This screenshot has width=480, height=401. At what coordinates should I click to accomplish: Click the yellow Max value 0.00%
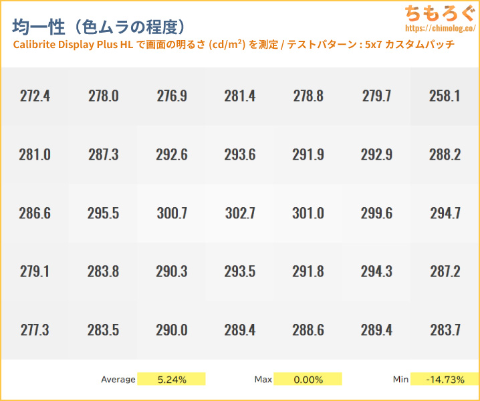(x=308, y=380)
